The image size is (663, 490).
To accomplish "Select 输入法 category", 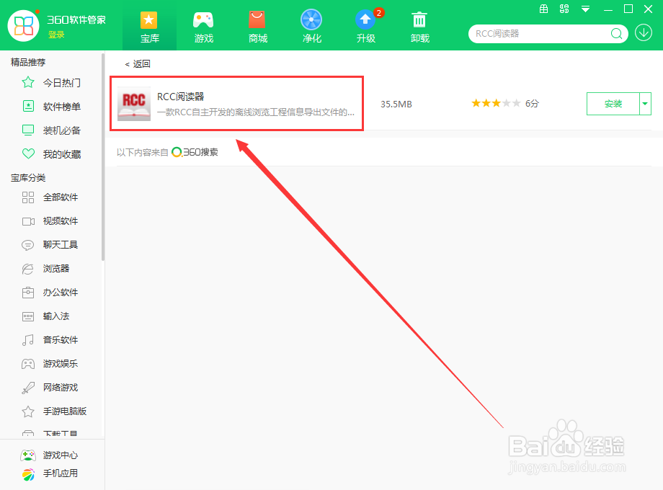I will (x=56, y=316).
